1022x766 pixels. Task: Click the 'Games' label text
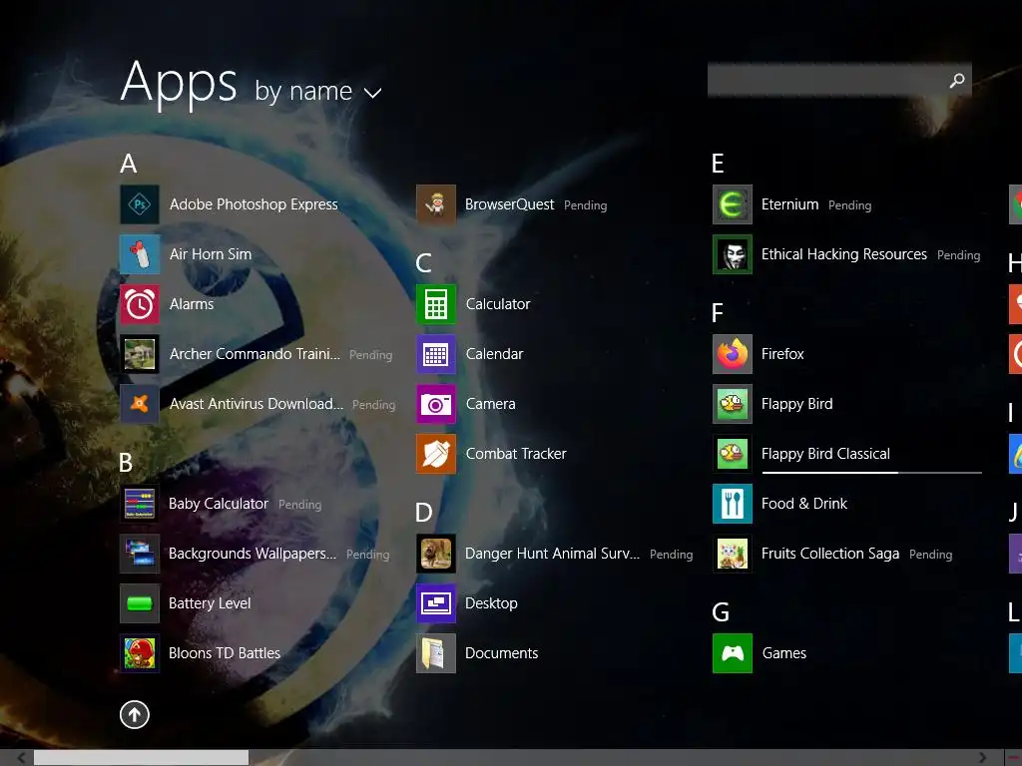pos(784,653)
